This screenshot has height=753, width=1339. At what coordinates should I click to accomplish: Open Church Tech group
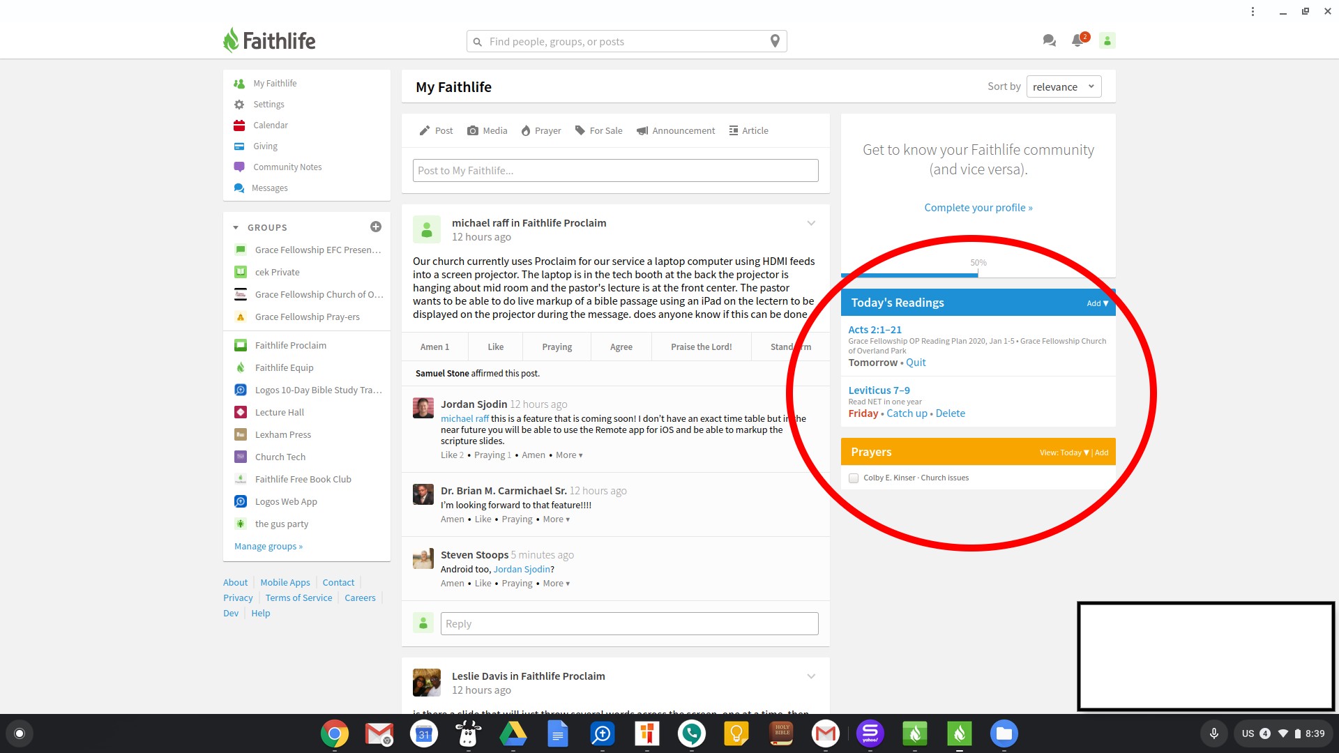[x=280, y=457]
